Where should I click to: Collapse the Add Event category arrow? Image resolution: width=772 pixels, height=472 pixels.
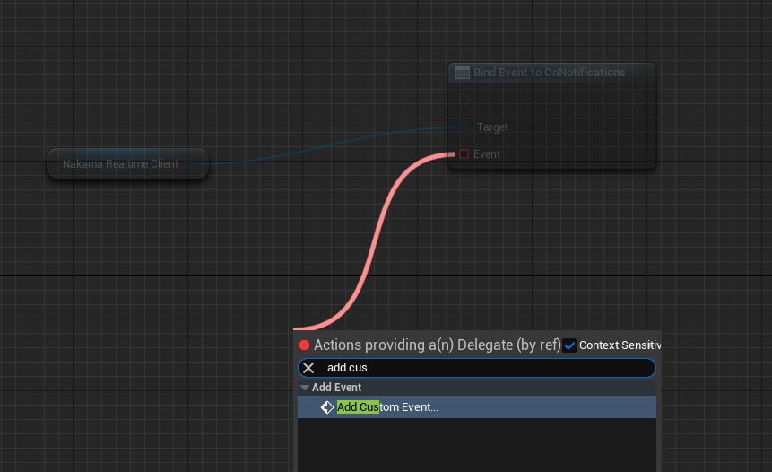tap(305, 388)
